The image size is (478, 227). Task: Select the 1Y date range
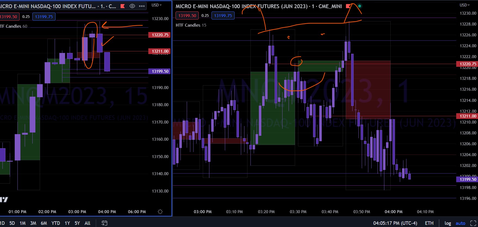(67, 223)
